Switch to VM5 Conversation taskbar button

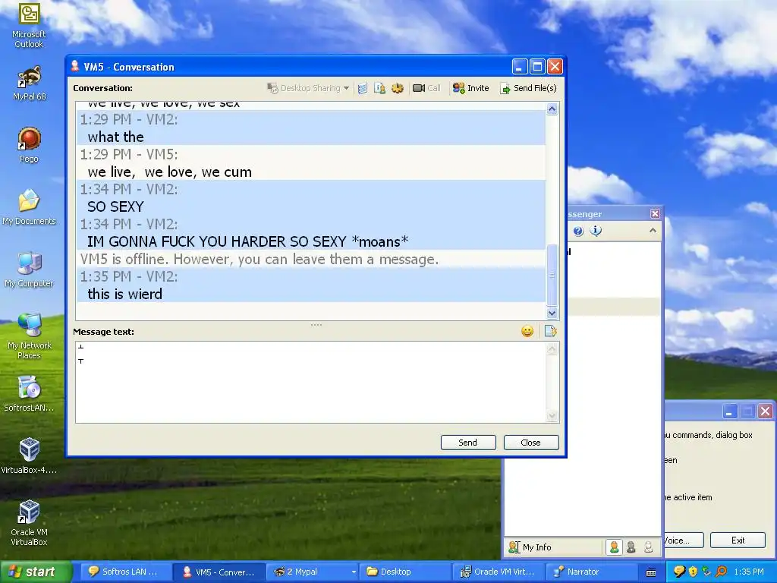pyautogui.click(x=219, y=572)
